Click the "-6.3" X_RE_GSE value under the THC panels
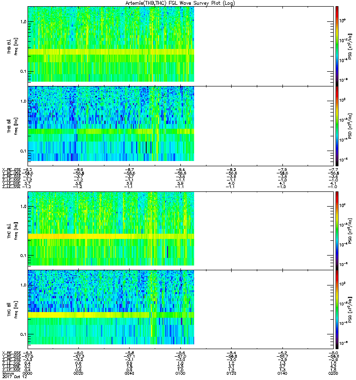Image resolution: width=356 pixels, height=380 pixels. click(x=28, y=353)
